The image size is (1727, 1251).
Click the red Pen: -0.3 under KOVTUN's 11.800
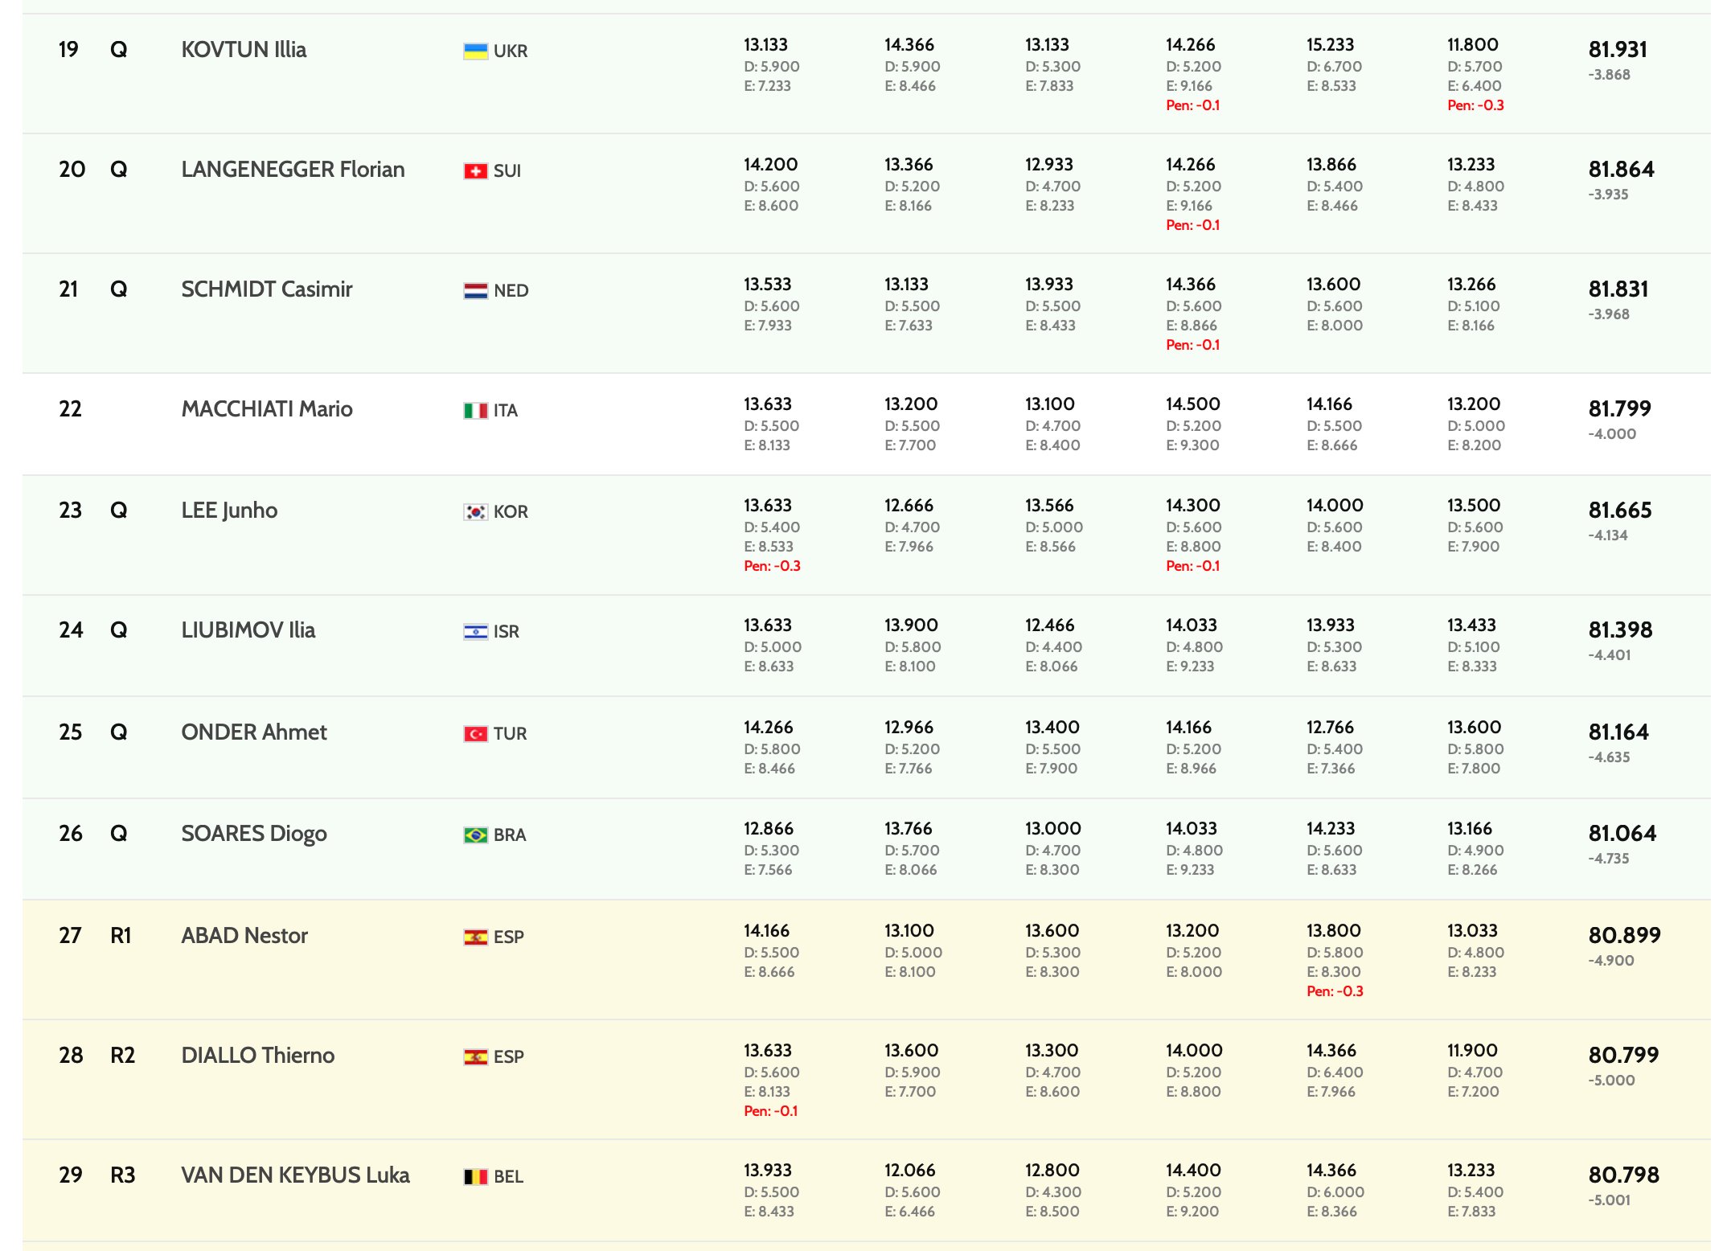(x=1475, y=105)
